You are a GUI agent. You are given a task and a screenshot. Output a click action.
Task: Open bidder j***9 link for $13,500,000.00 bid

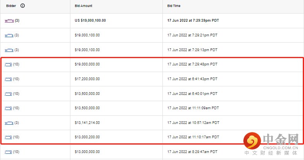pyautogui.click(x=8, y=108)
